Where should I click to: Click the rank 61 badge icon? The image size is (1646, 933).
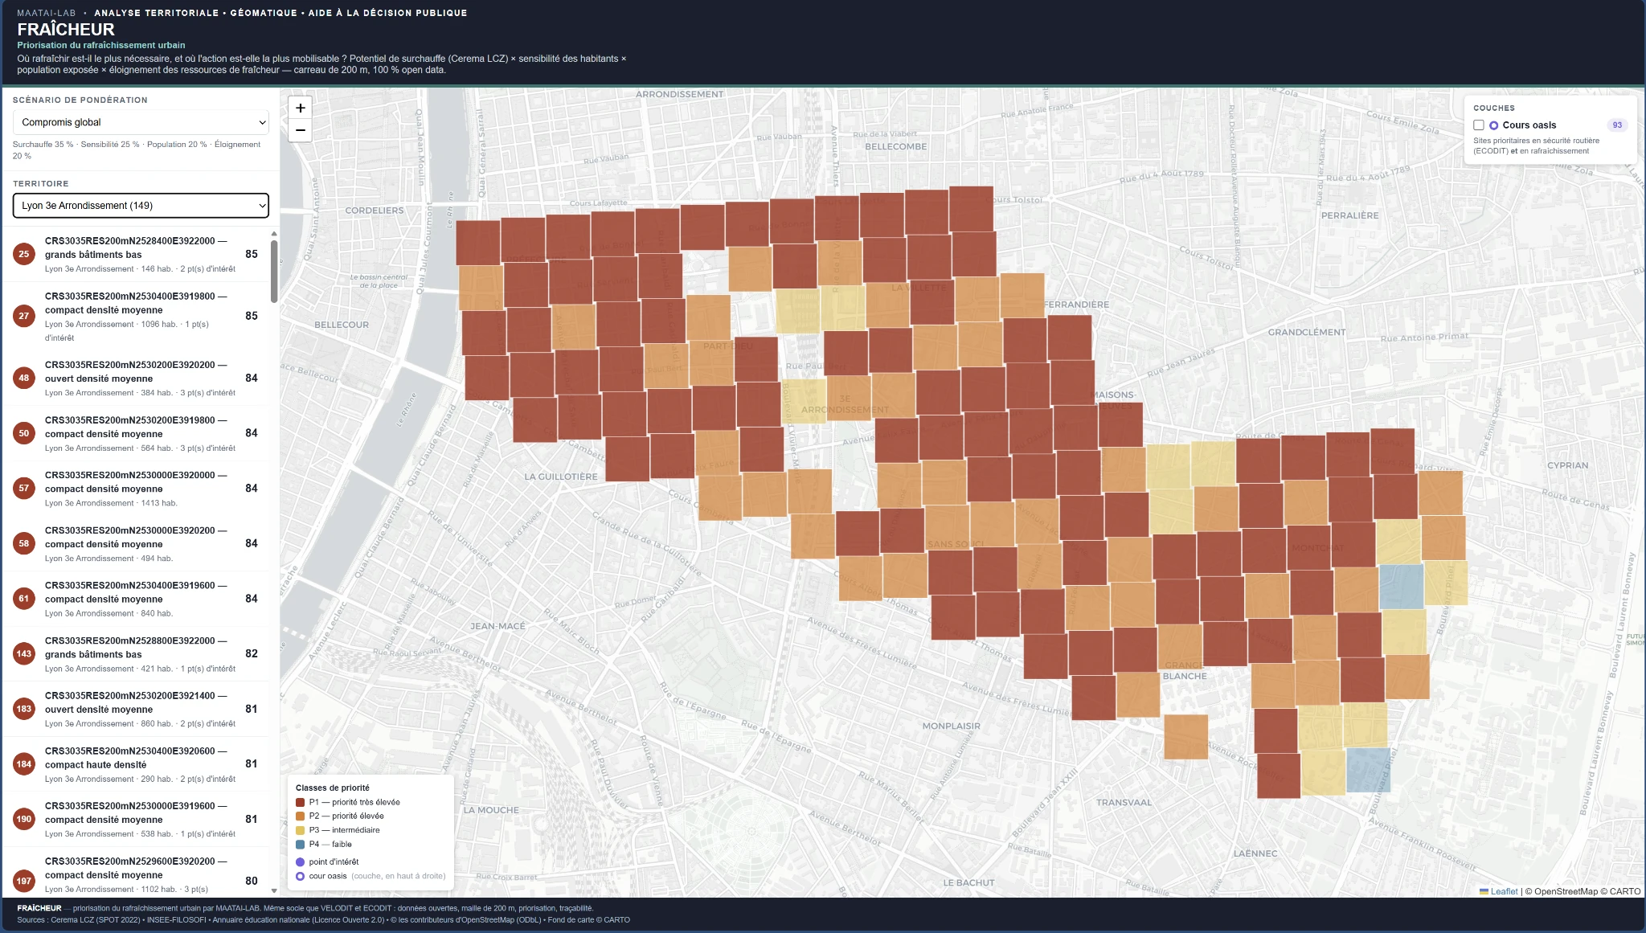click(x=24, y=599)
